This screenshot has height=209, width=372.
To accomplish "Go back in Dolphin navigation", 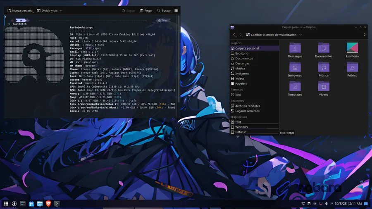I will pyautogui.click(x=234, y=35).
